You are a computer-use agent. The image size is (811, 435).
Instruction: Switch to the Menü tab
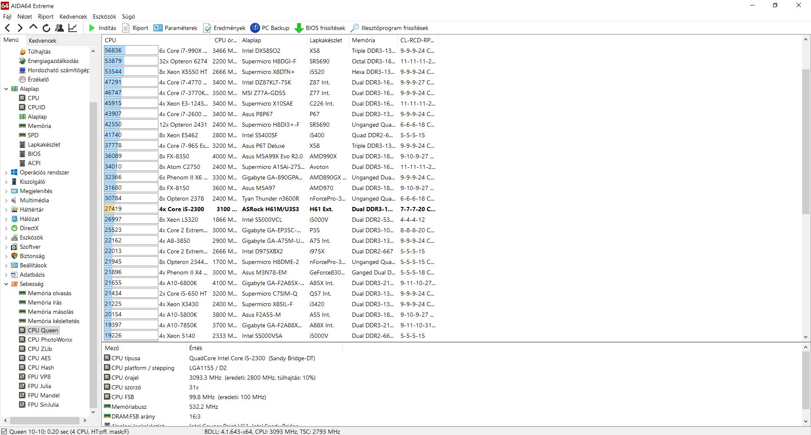pos(11,40)
